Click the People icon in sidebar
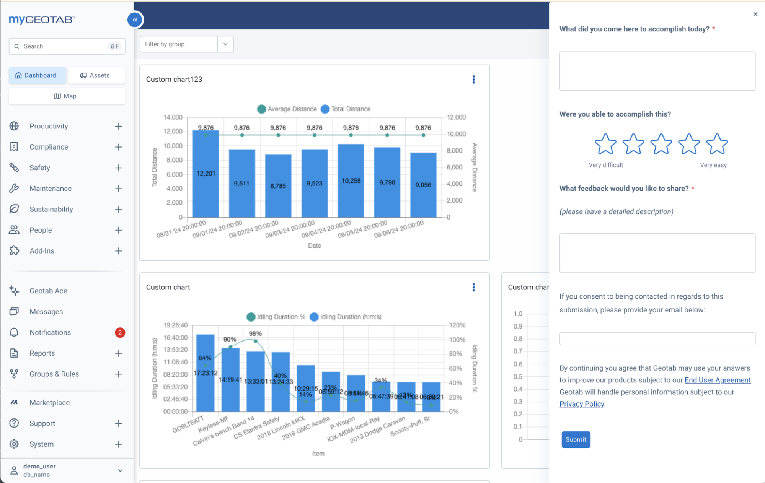This screenshot has width=765, height=483. pyautogui.click(x=14, y=229)
